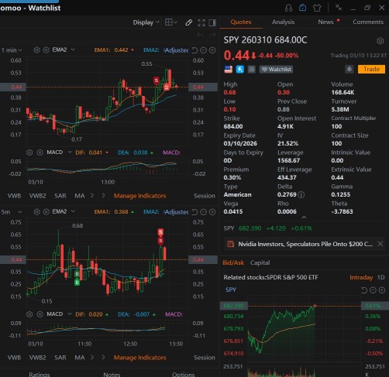The image size is (389, 377).
Task: Toggle the MA indicator under 1 min chart
Action: click(80, 196)
